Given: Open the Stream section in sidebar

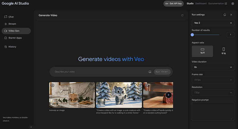Looking at the screenshot, I should pos(16,24).
